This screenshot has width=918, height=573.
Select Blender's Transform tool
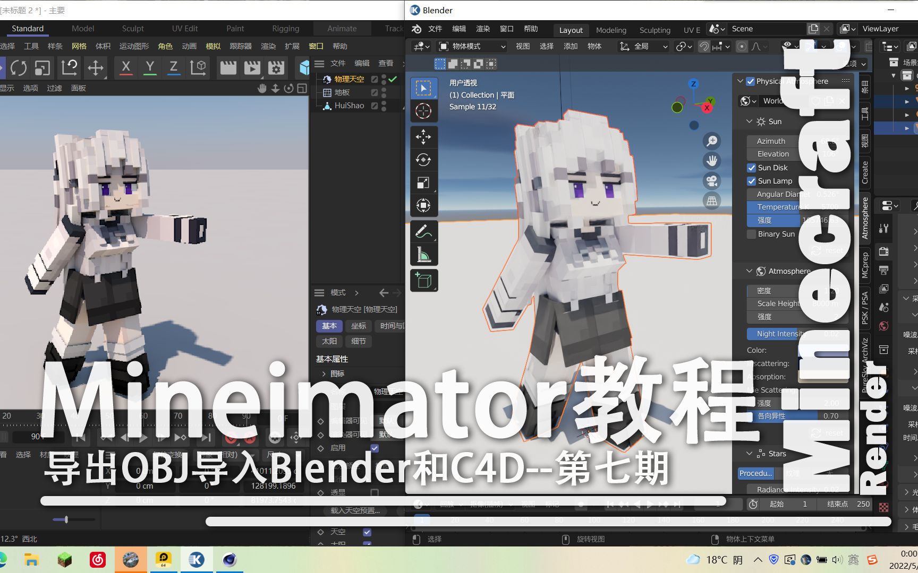tap(423, 205)
